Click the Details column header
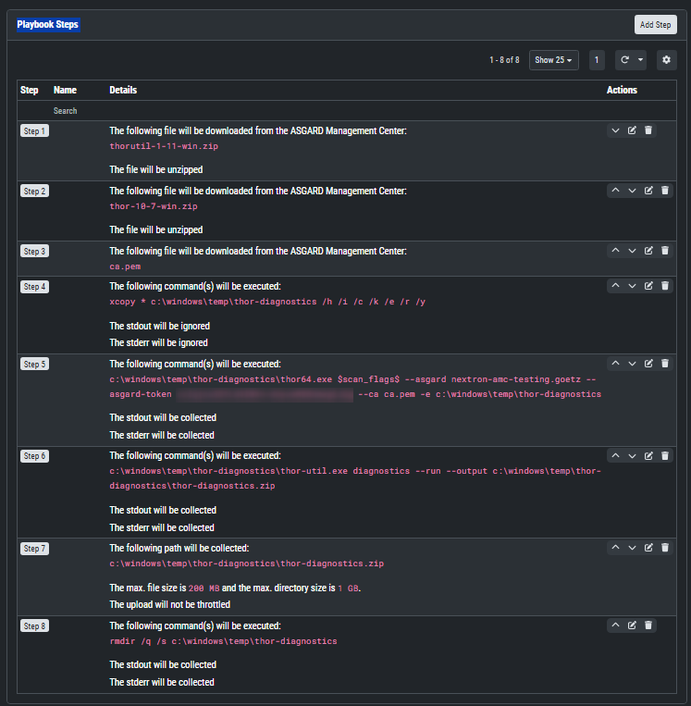This screenshot has width=691, height=706. pyautogui.click(x=123, y=91)
